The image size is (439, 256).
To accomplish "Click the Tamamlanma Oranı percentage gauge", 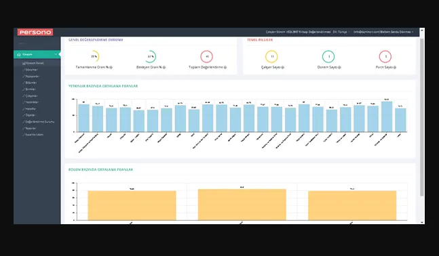I will click(x=94, y=56).
